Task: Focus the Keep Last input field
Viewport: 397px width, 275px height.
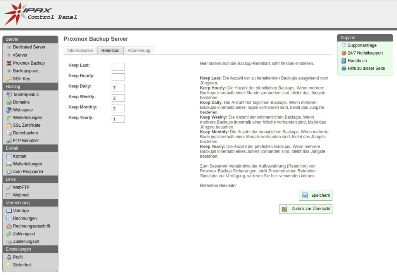Action: click(x=118, y=67)
